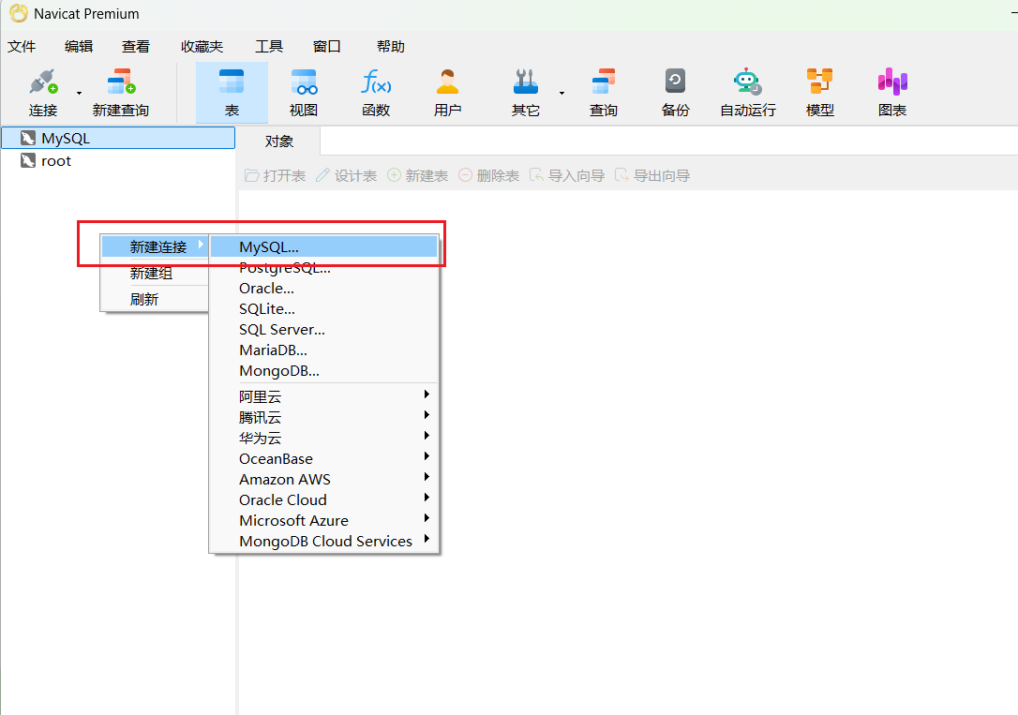
Task: Choose Refresh (刷新) in context menu
Action: click(156, 299)
